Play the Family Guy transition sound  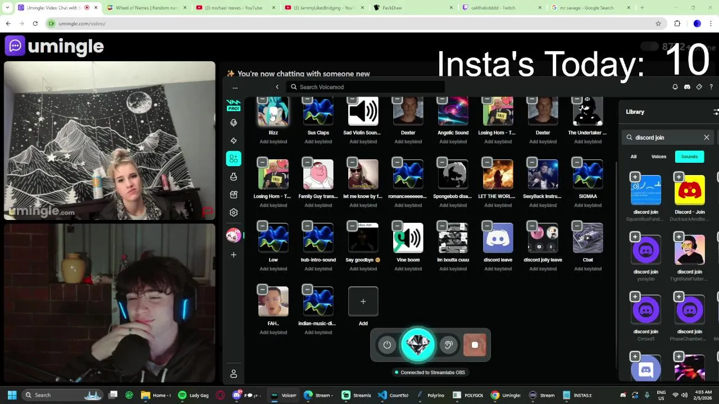tap(318, 175)
